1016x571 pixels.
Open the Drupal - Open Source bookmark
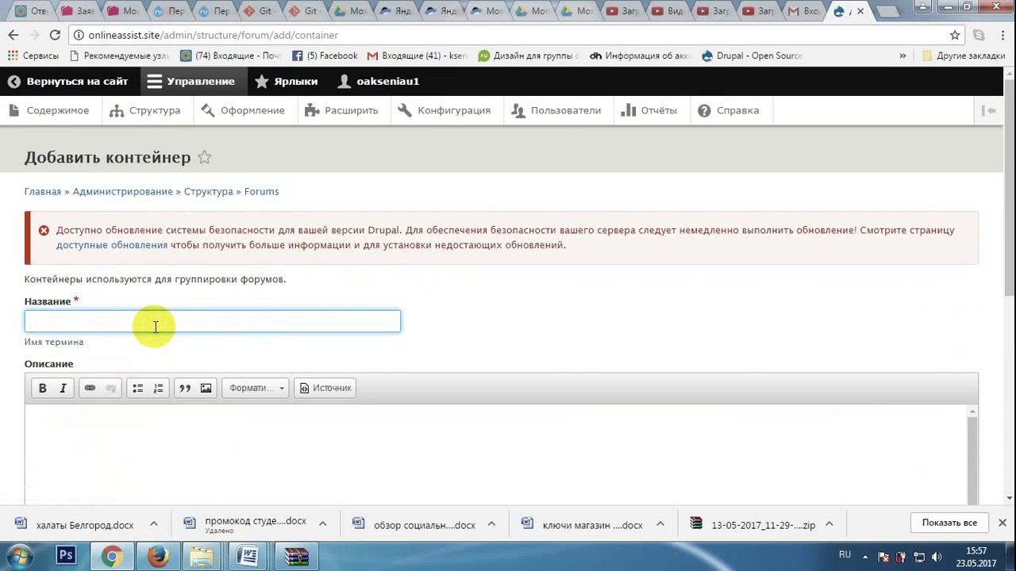pyautogui.click(x=752, y=56)
